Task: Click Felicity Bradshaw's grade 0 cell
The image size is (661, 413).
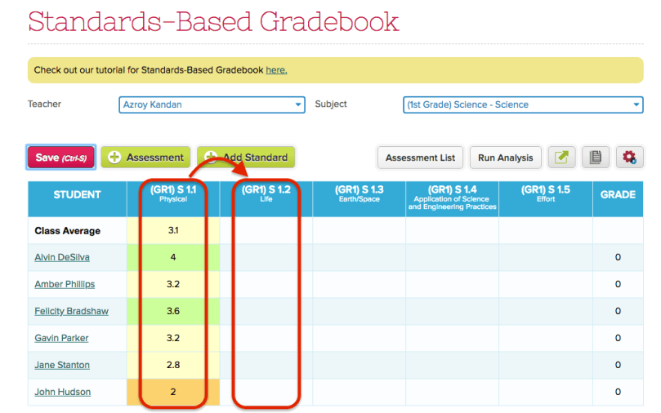Action: [618, 311]
